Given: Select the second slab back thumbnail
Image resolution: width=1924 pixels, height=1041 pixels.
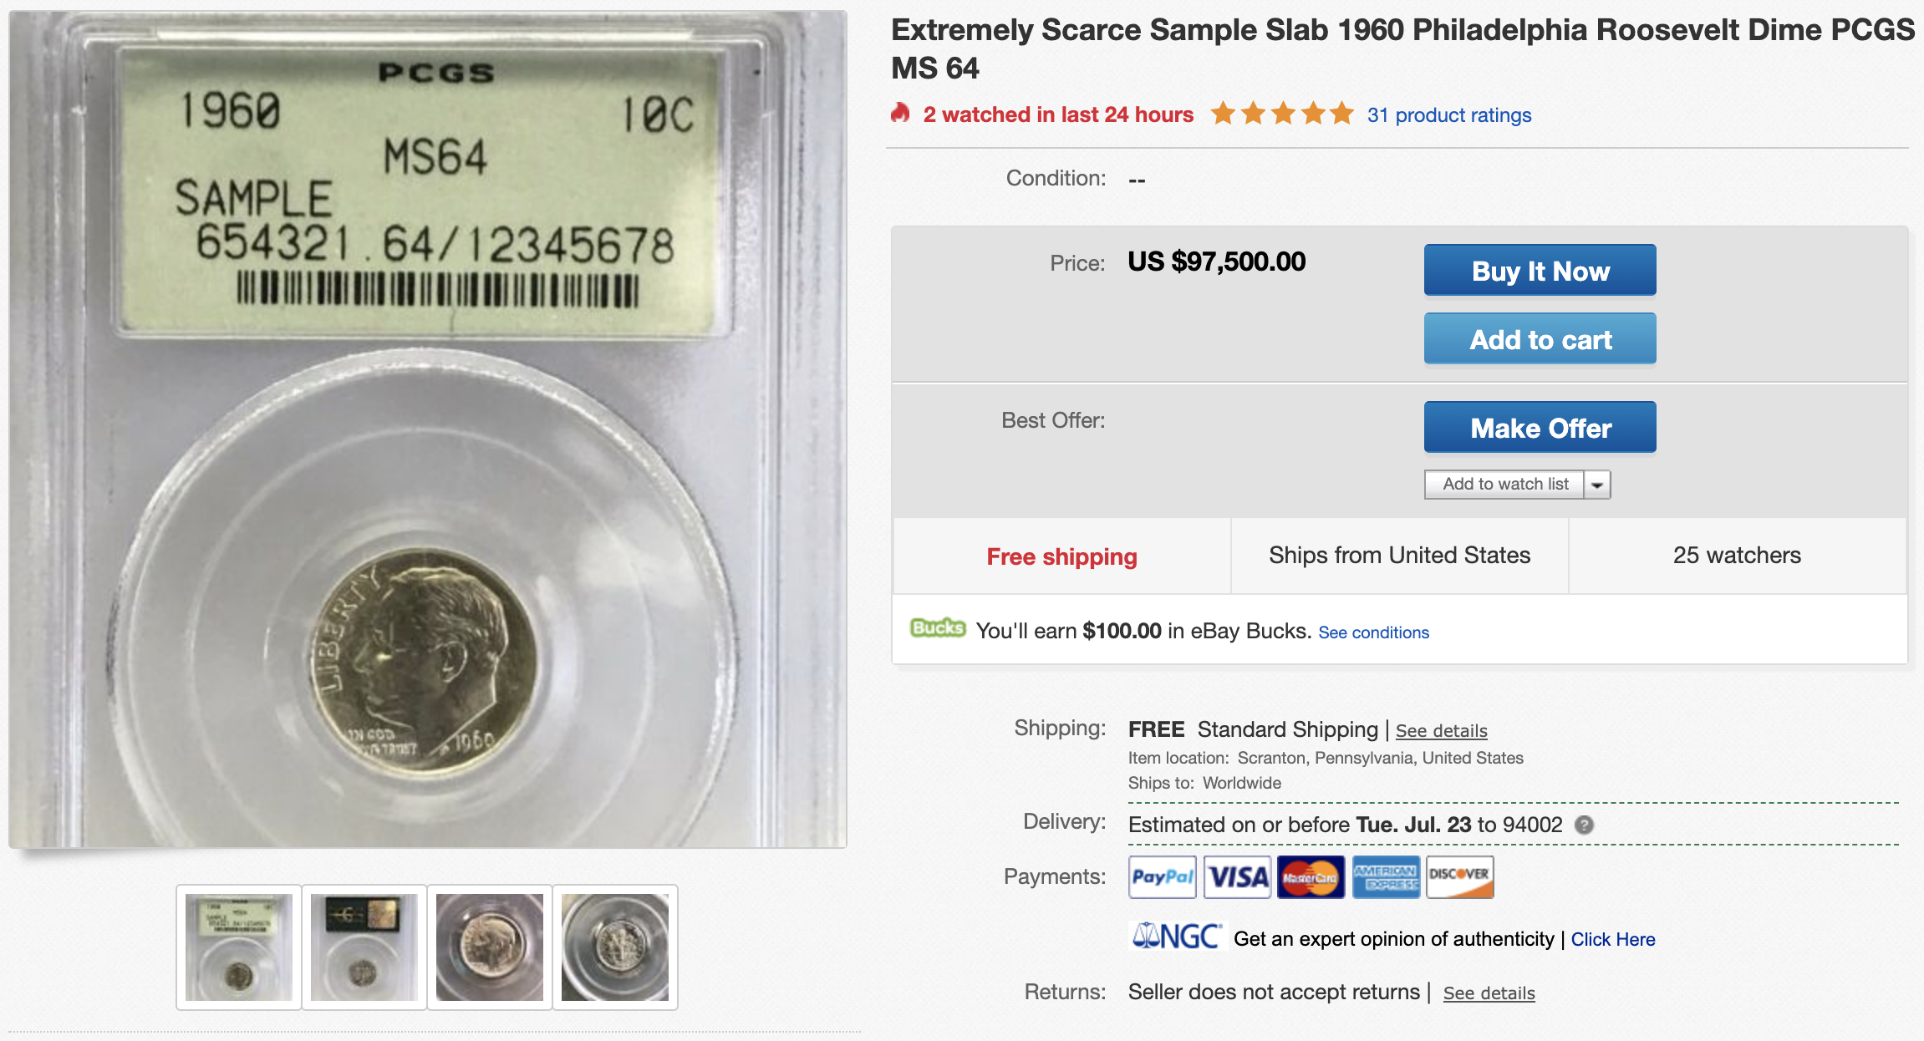Looking at the screenshot, I should pyautogui.click(x=364, y=947).
